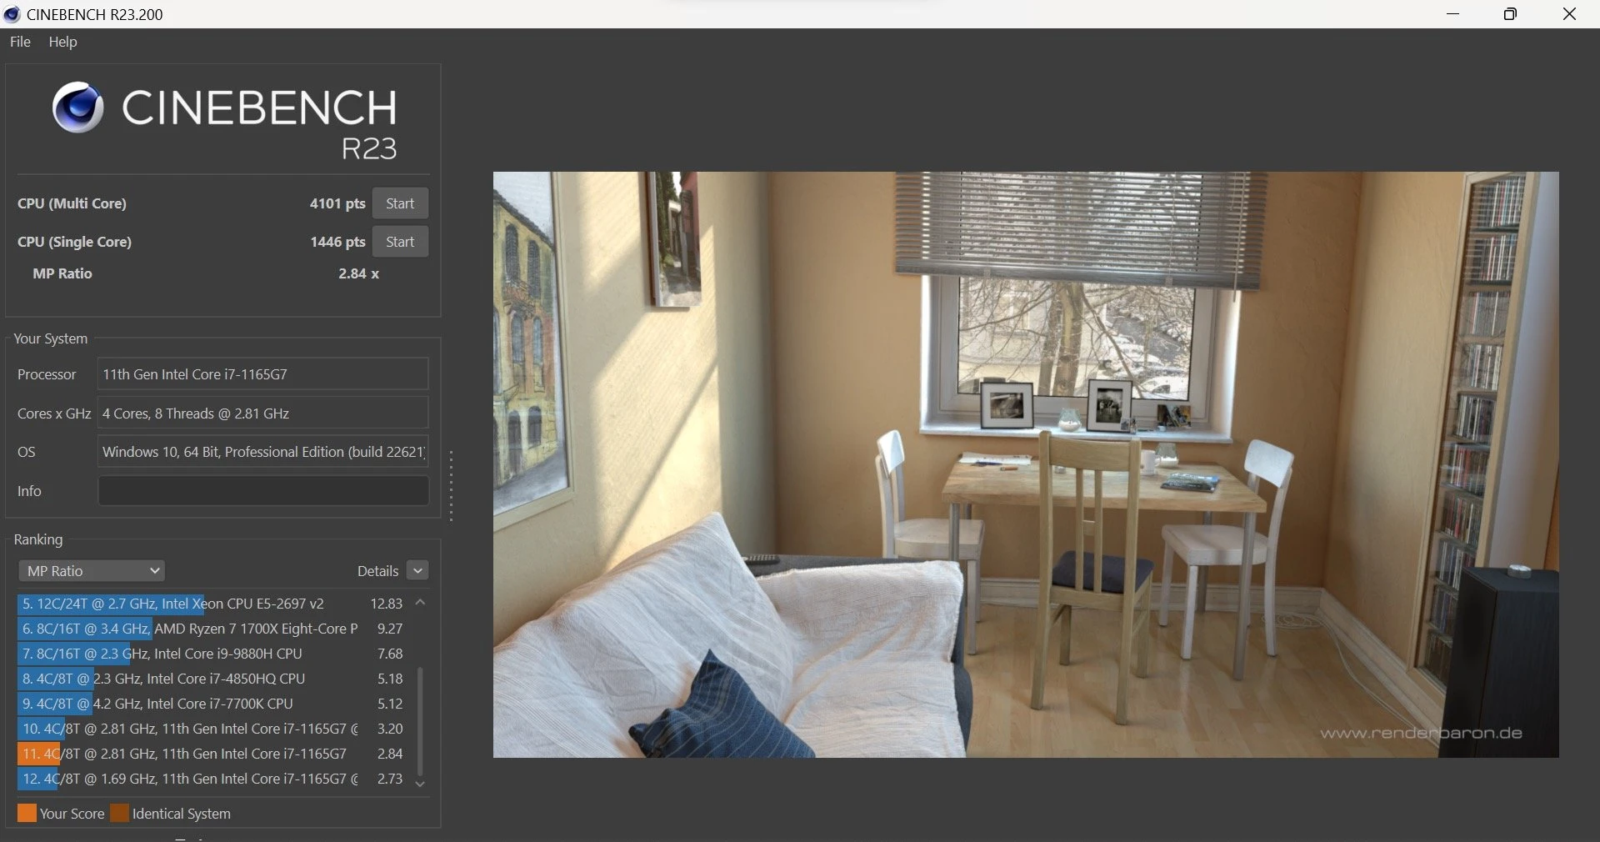Click the Cinebench title bar app icon

12,14
